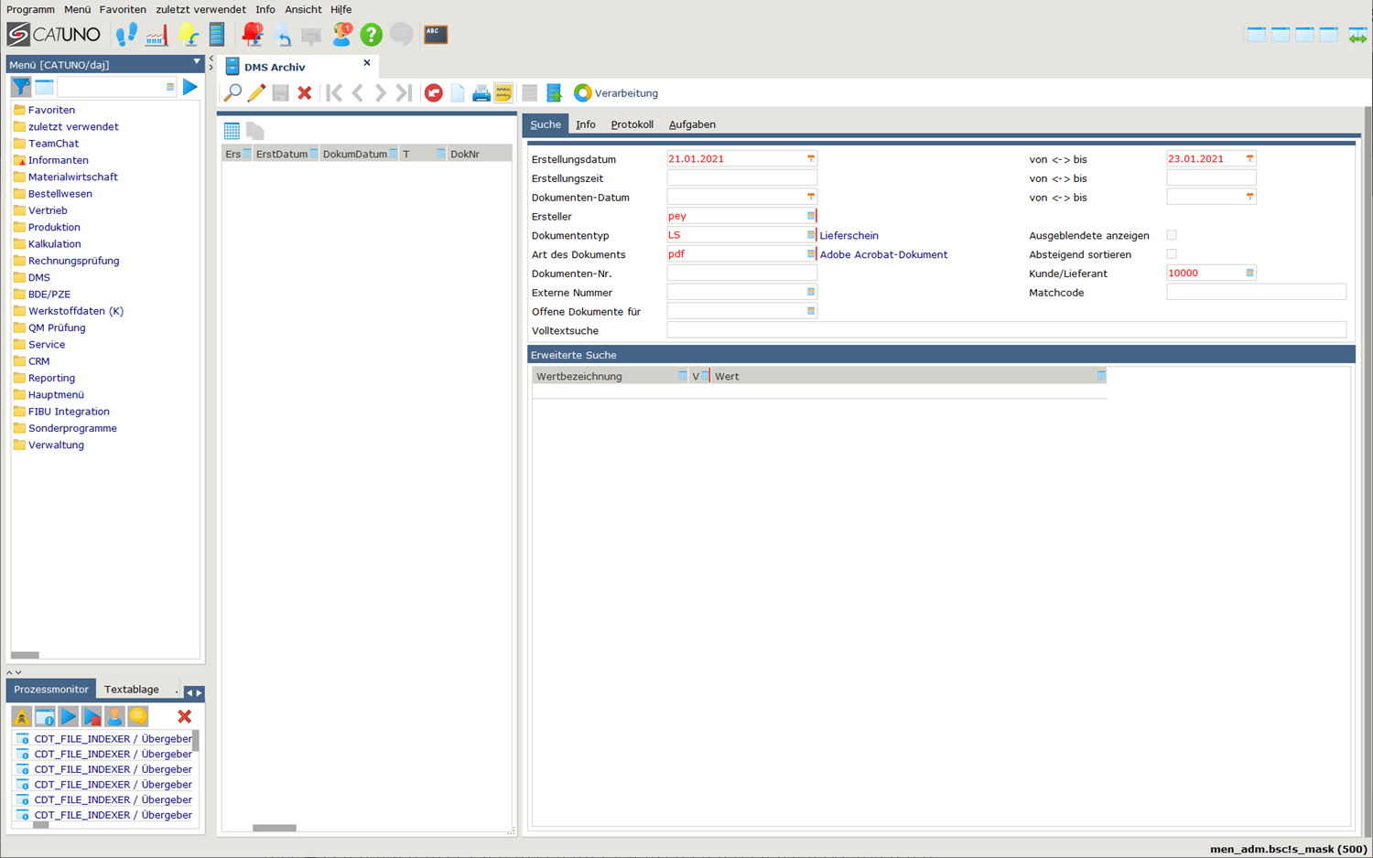Click the skull warning icon in Prozessmonitor

(21, 716)
